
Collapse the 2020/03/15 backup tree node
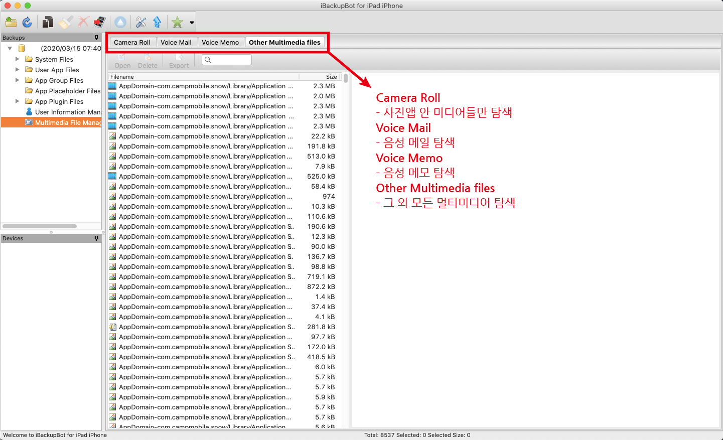click(x=10, y=48)
